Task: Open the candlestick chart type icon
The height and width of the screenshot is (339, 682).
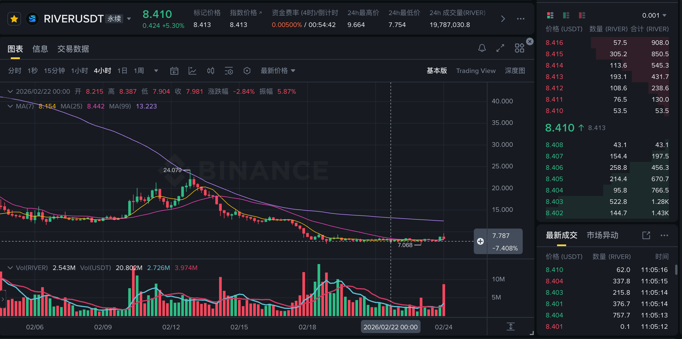Action: (210, 71)
